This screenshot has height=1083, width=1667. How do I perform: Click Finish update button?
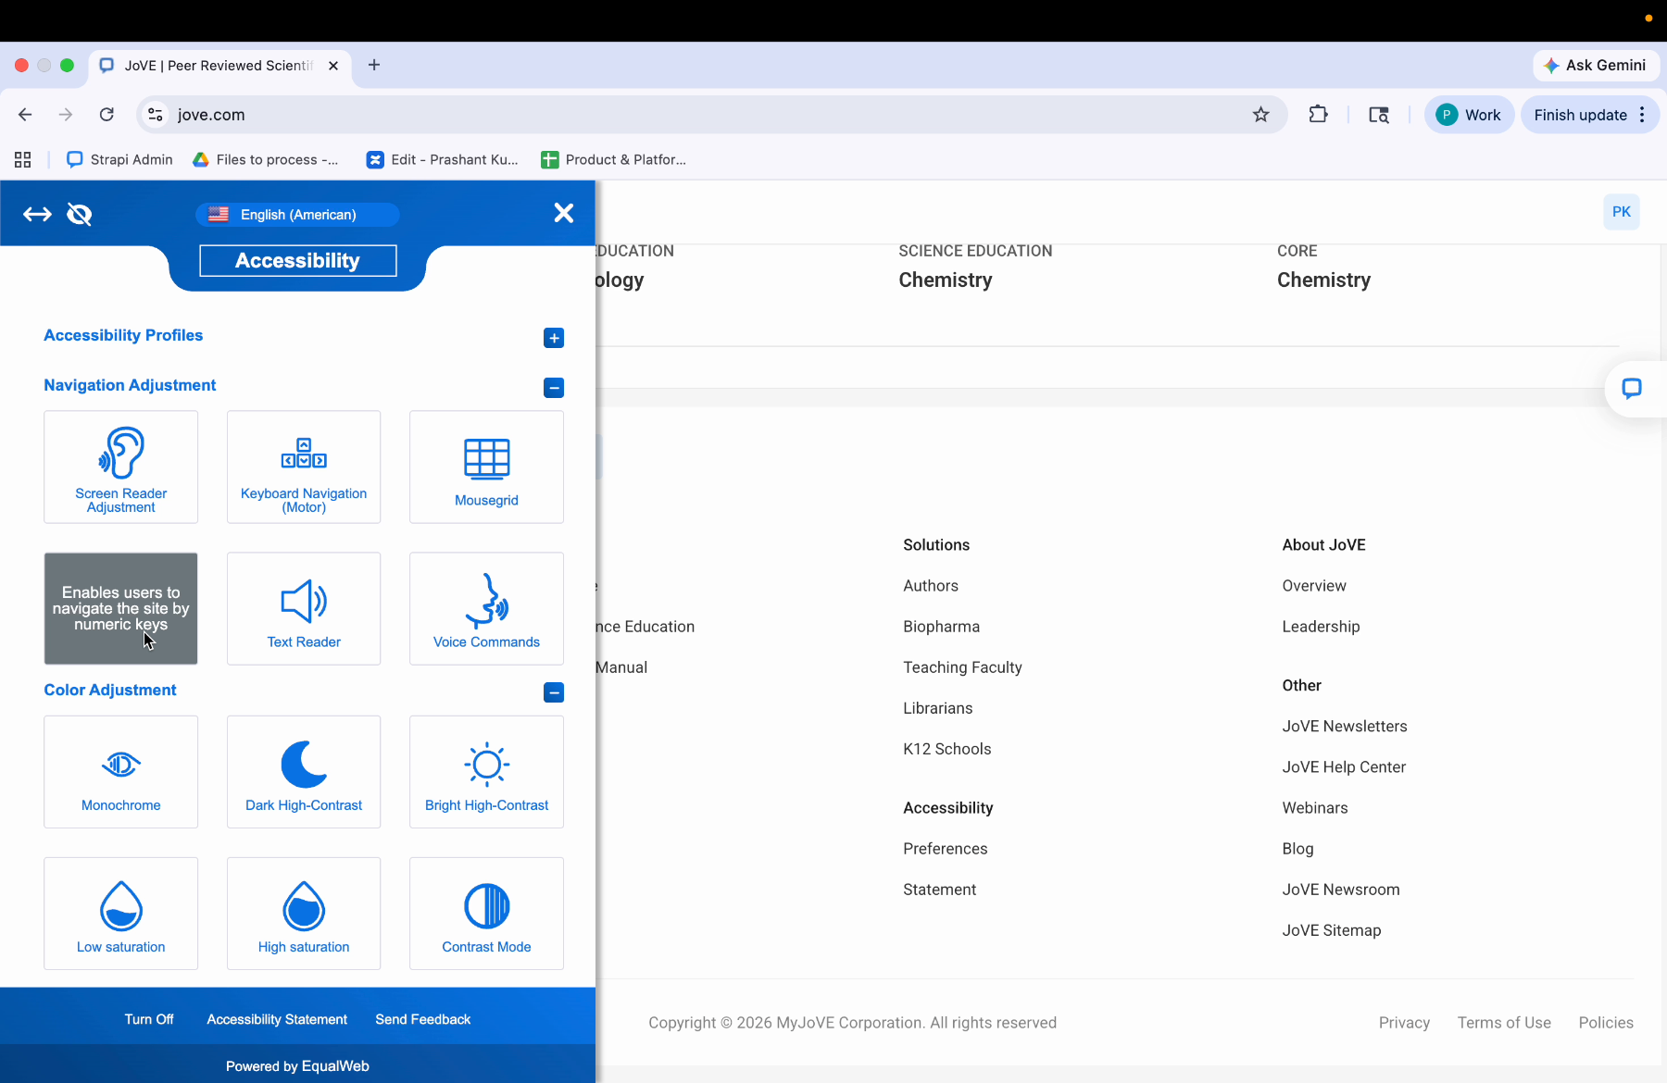[1580, 115]
